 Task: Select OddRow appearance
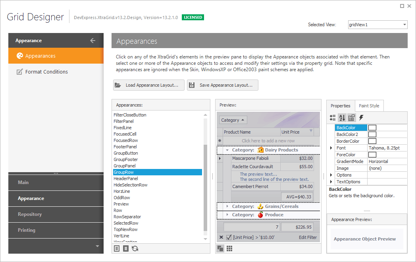(x=122, y=198)
